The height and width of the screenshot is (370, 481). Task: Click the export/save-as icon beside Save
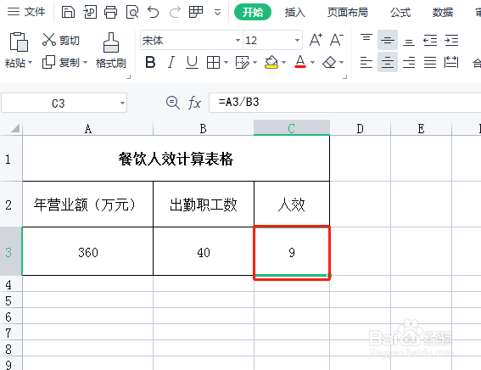point(90,12)
